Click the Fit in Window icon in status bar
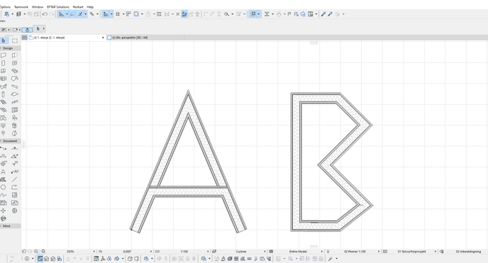 click(x=43, y=251)
